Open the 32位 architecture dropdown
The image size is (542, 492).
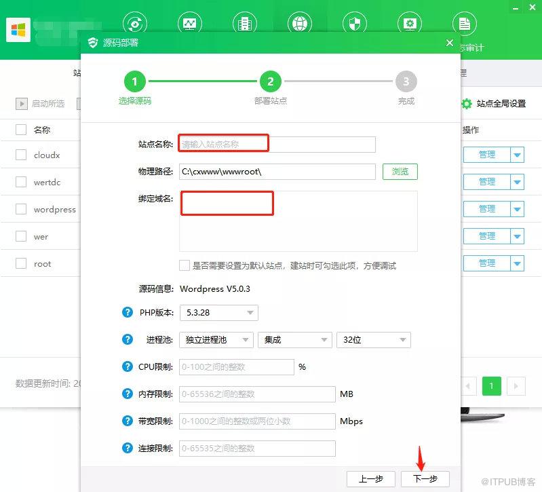point(374,340)
